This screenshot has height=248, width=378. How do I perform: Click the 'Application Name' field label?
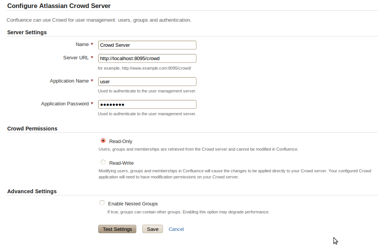69,81
